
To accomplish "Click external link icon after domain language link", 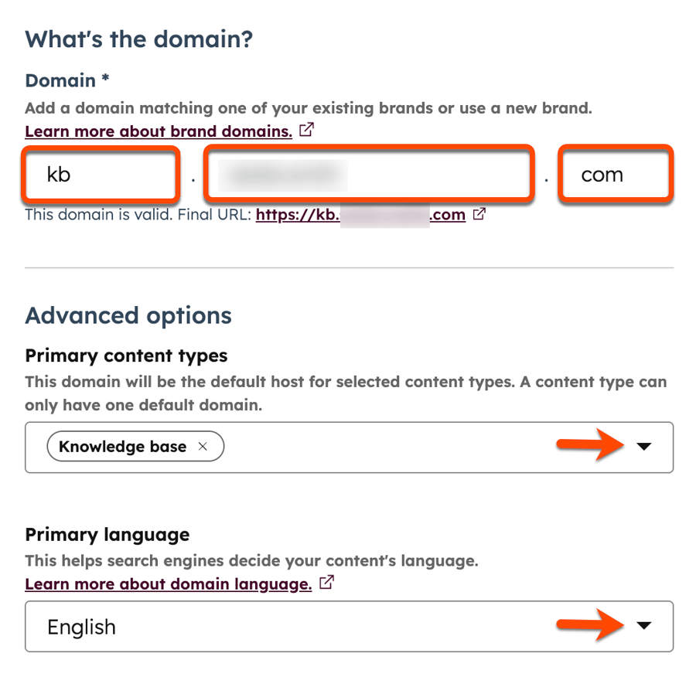I will (326, 583).
